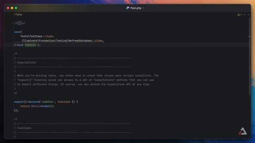This screenshot has width=255, height=143.
Task: Click the 'extend' method call
Action: [34, 102]
